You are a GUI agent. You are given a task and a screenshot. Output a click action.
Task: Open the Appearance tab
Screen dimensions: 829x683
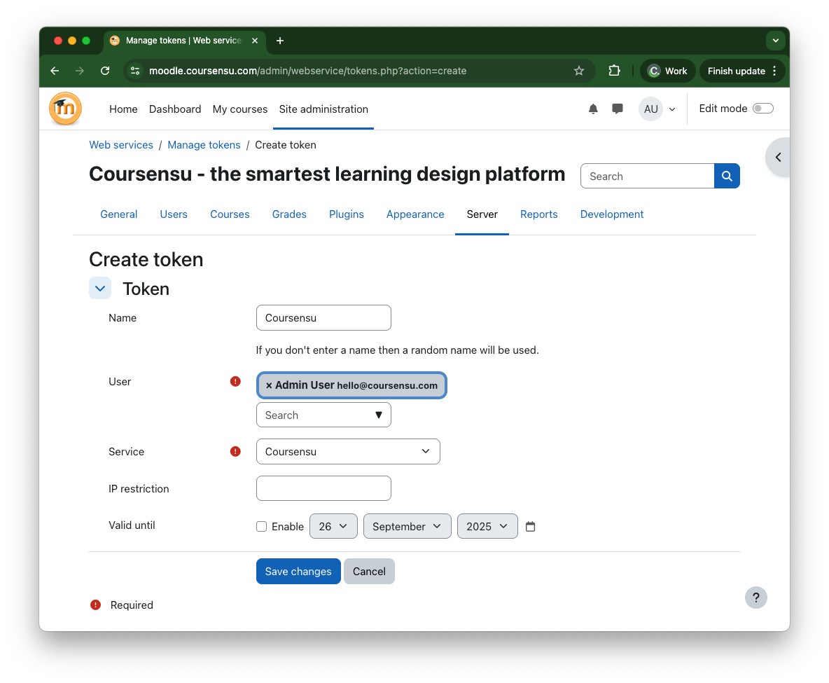point(415,214)
